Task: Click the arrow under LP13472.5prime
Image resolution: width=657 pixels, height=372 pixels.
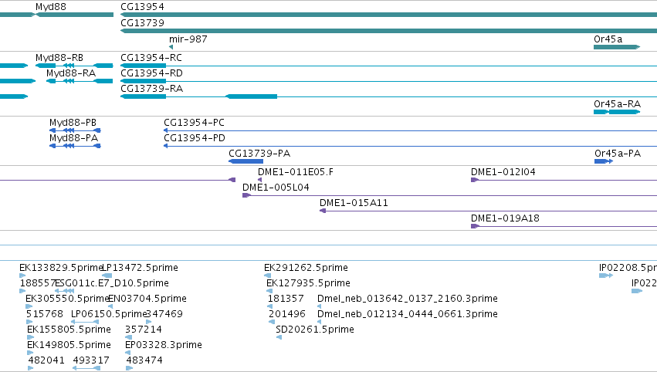Action: pyautogui.click(x=107, y=276)
